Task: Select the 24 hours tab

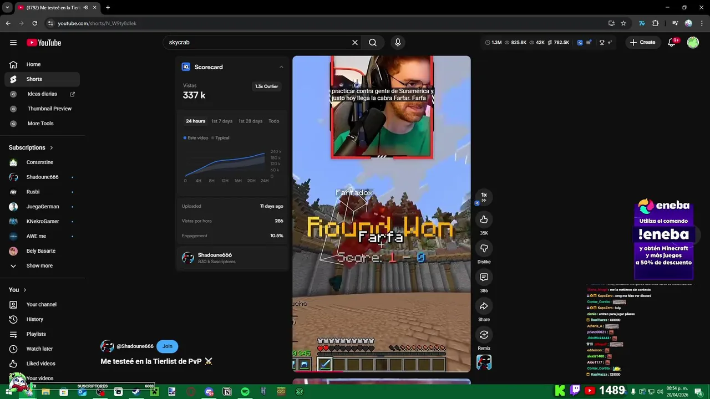Action: click(x=195, y=121)
